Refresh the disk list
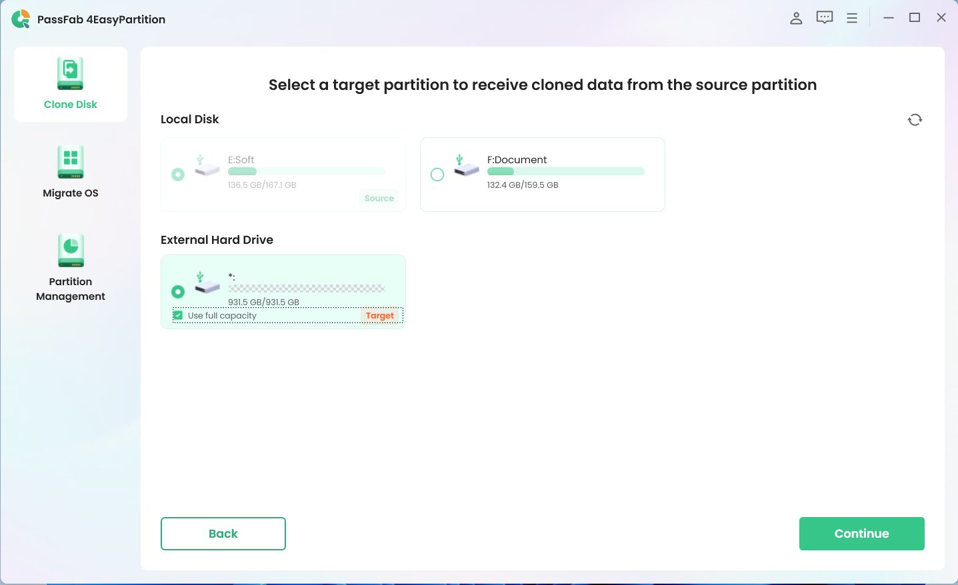 click(915, 119)
